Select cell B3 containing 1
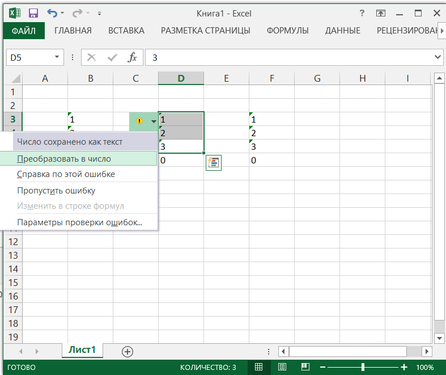The image size is (446, 375). (90, 119)
